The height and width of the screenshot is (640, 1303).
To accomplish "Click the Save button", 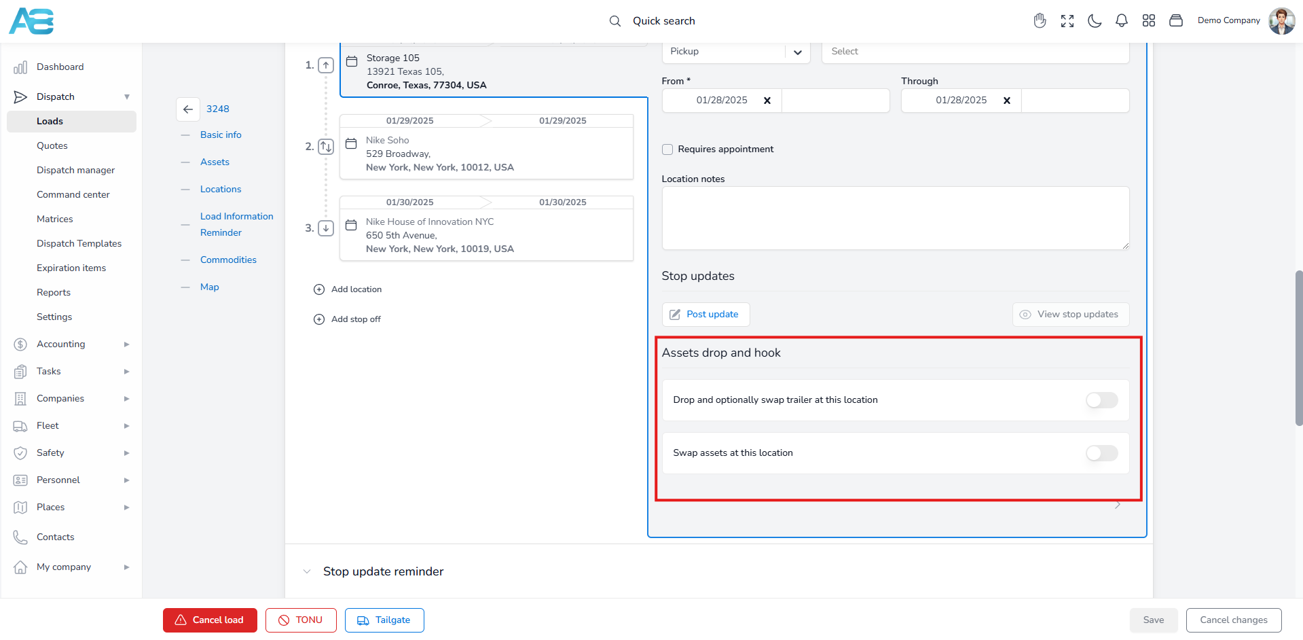I will (x=1154, y=620).
